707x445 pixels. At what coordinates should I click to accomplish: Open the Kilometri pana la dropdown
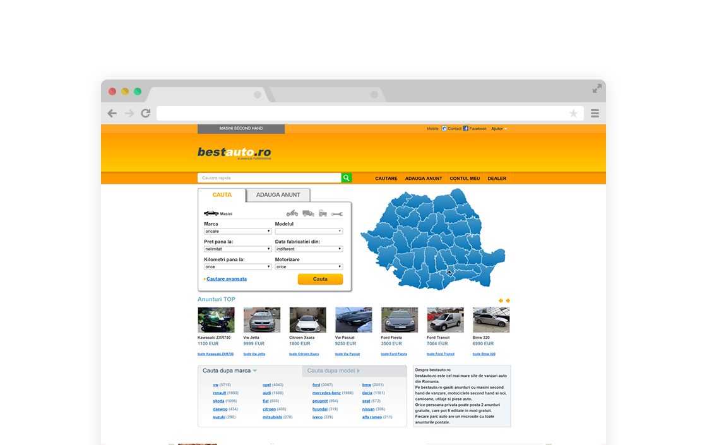(x=237, y=267)
